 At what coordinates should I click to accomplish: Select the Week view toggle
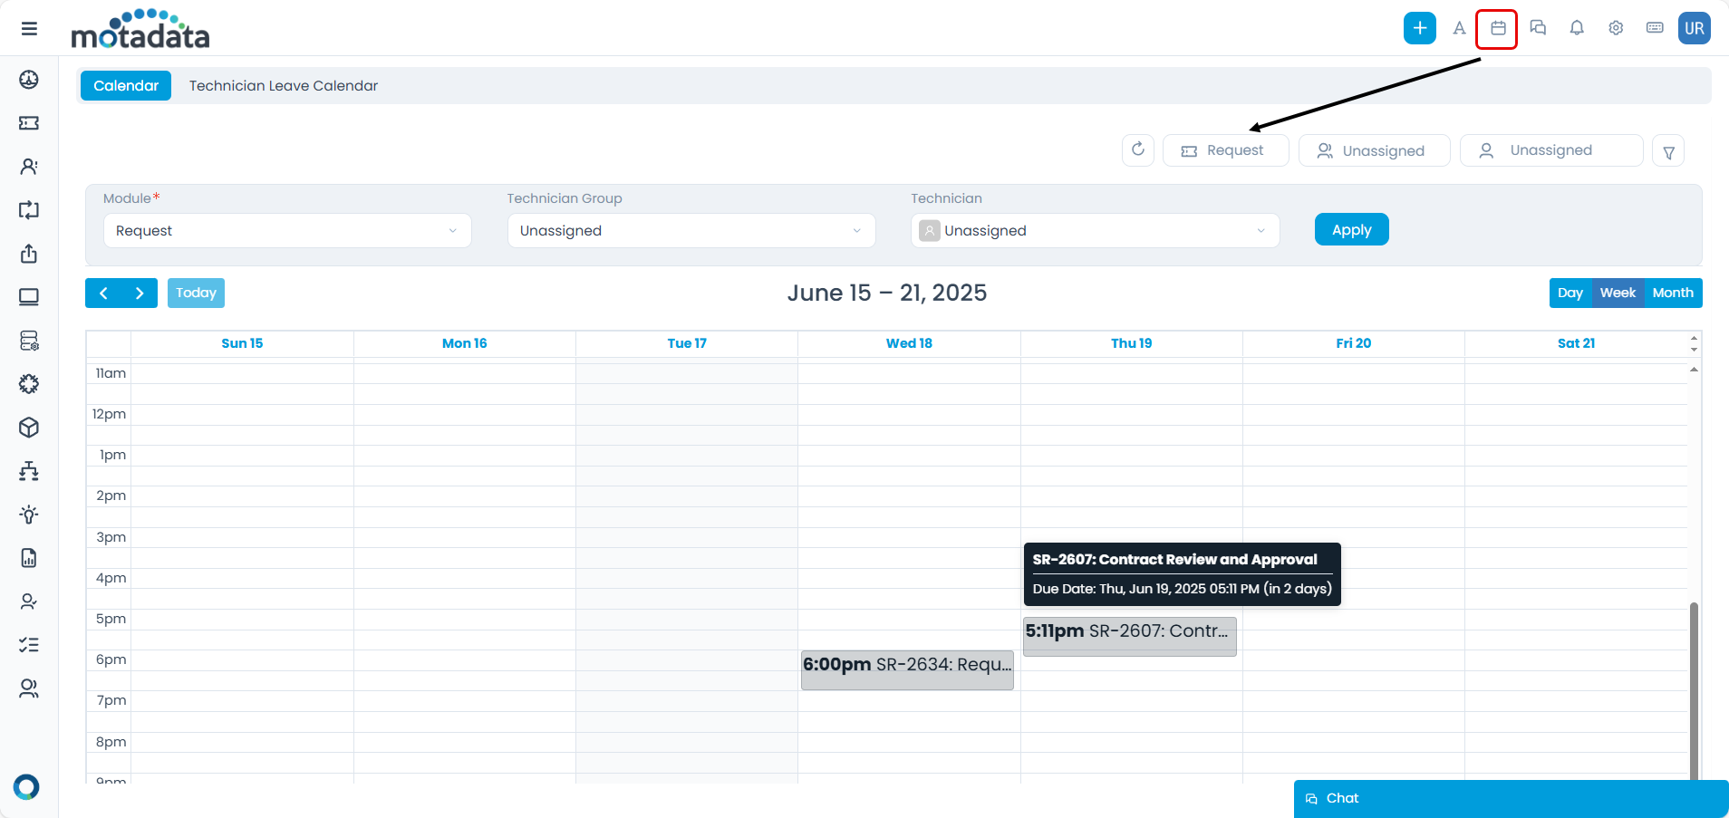pos(1619,293)
